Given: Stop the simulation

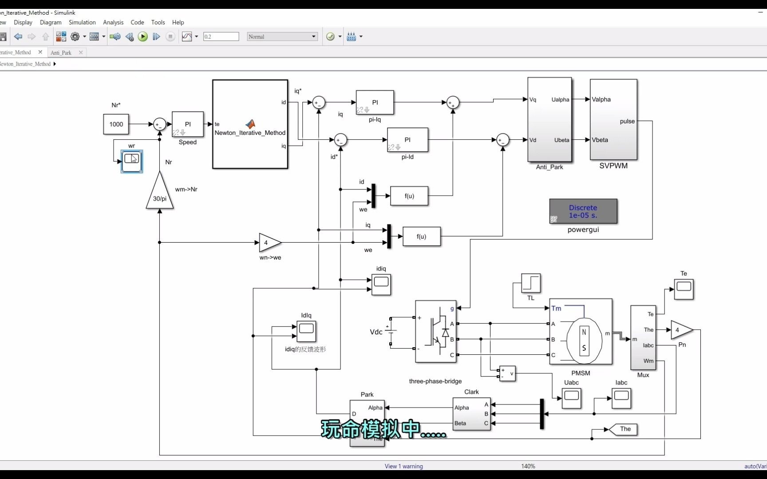Looking at the screenshot, I should pos(170,36).
